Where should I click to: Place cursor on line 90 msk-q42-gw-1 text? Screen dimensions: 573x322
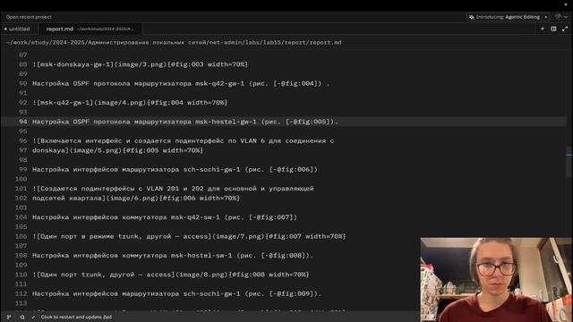tap(181, 83)
